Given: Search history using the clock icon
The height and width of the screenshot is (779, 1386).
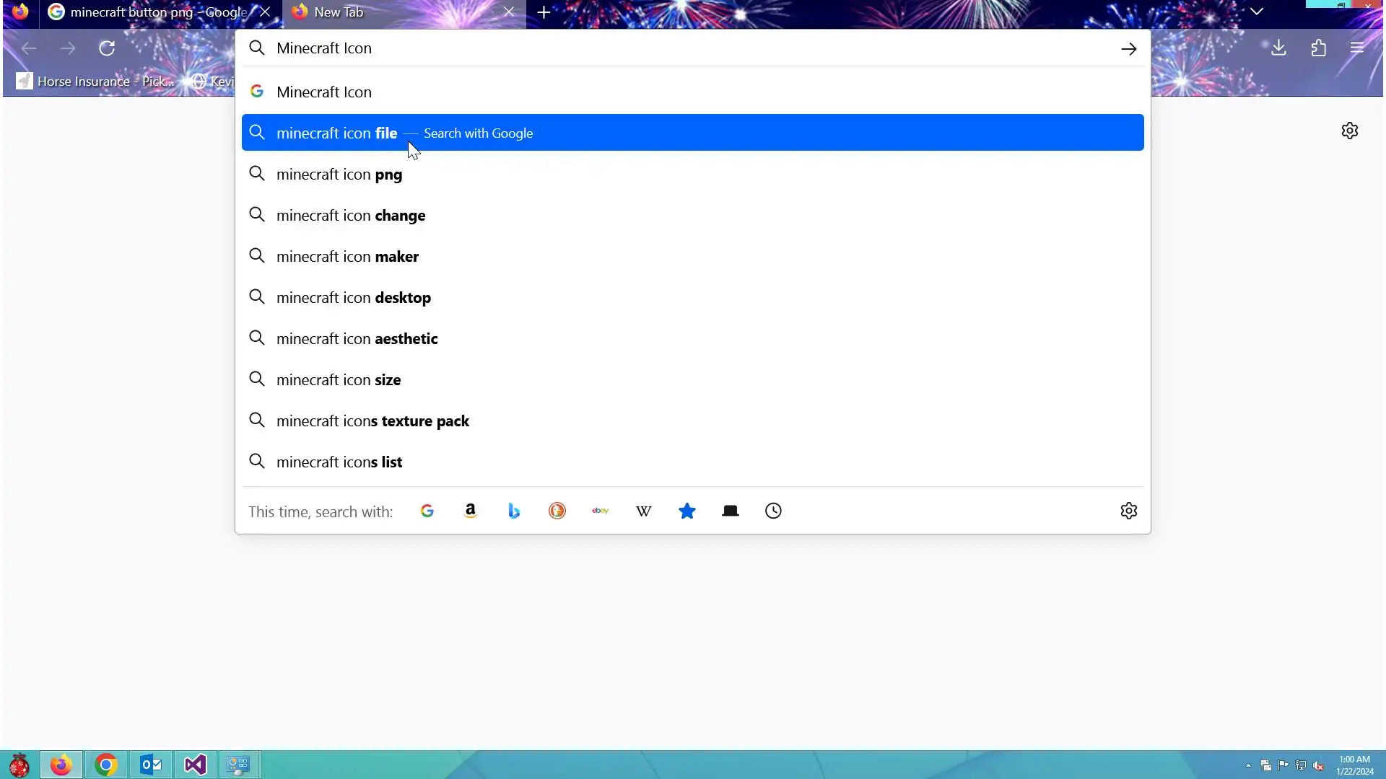Looking at the screenshot, I should (773, 511).
